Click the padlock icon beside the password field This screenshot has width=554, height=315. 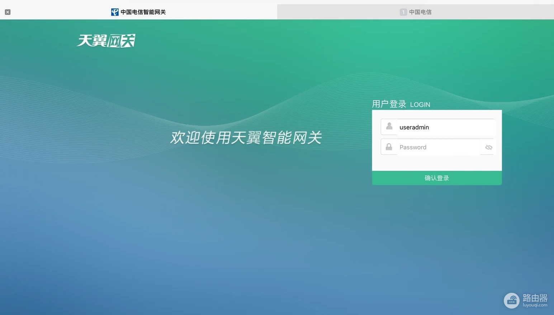pyautogui.click(x=389, y=147)
